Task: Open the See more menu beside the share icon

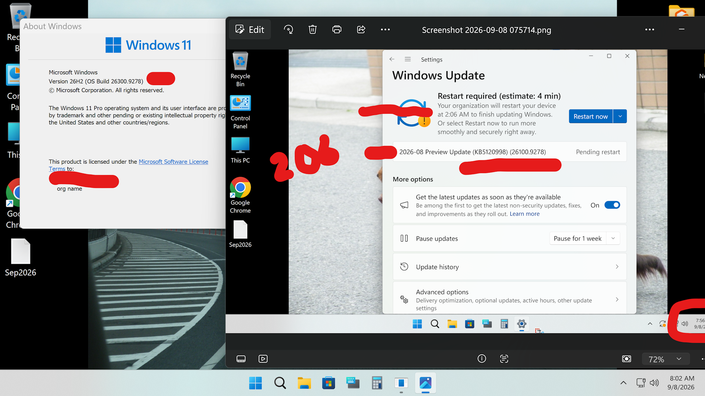Action: 385,30
